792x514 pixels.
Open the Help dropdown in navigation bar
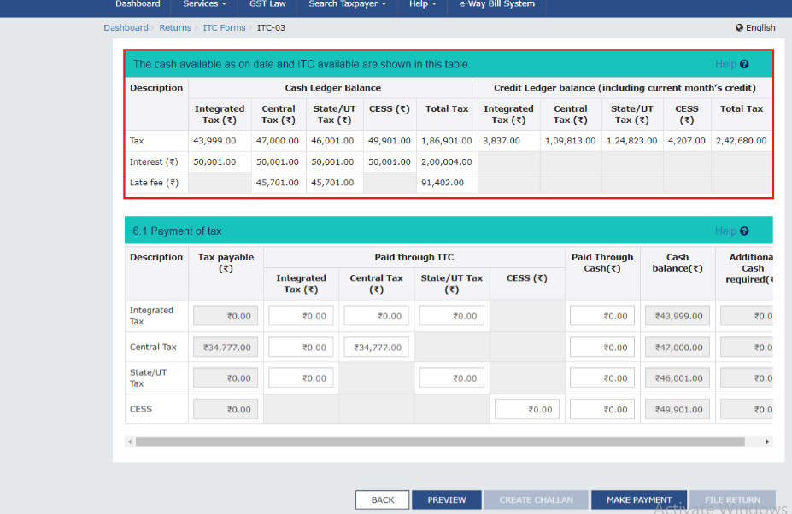click(423, 4)
